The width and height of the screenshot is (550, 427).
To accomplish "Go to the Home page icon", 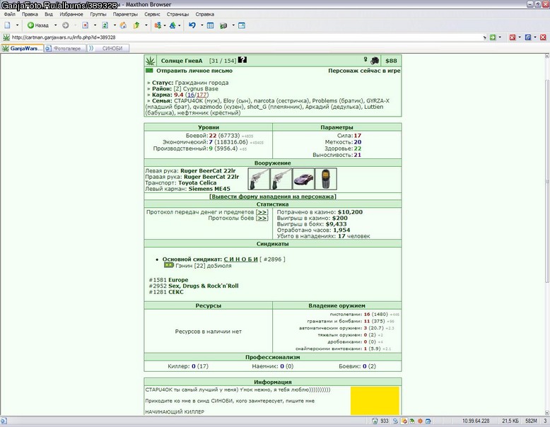I will coord(123,25).
